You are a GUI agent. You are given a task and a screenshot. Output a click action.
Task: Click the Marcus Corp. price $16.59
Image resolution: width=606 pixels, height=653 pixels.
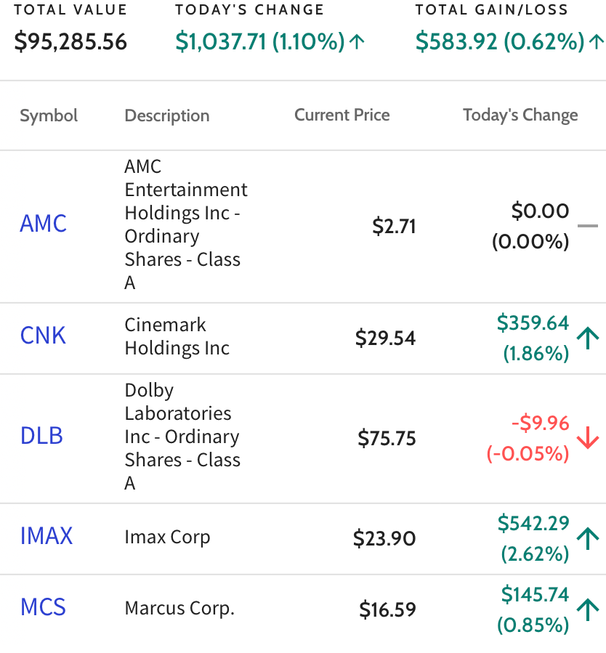pyautogui.click(x=387, y=609)
